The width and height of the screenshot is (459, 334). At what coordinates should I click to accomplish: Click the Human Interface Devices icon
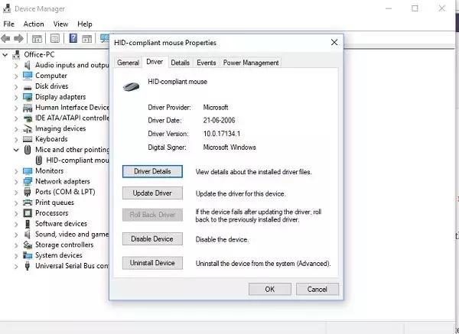pos(28,108)
